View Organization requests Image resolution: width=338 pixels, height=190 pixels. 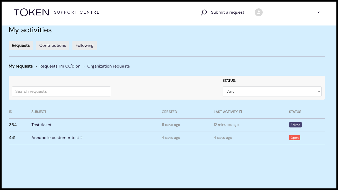pos(109,66)
